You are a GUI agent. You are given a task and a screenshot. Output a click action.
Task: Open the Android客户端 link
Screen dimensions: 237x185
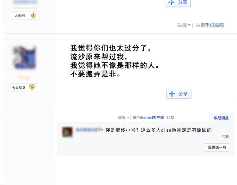(x=152, y=117)
